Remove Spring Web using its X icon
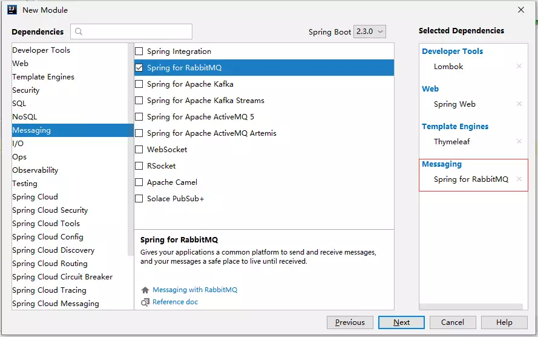 pyautogui.click(x=519, y=104)
